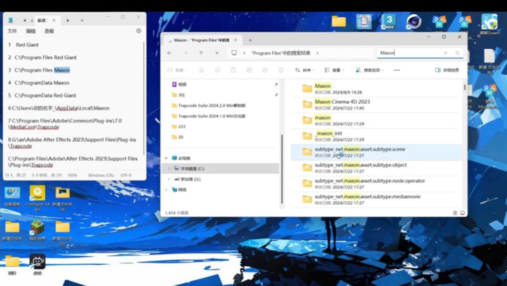
Task: Open the three-dot more options menu
Action: point(397,70)
